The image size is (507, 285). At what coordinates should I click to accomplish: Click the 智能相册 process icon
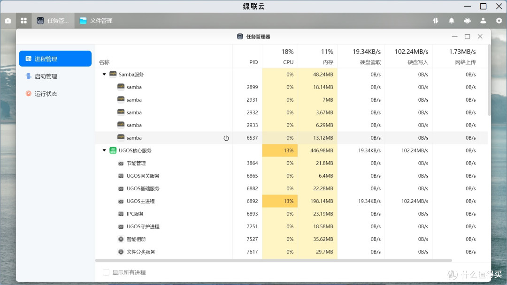[121, 239]
